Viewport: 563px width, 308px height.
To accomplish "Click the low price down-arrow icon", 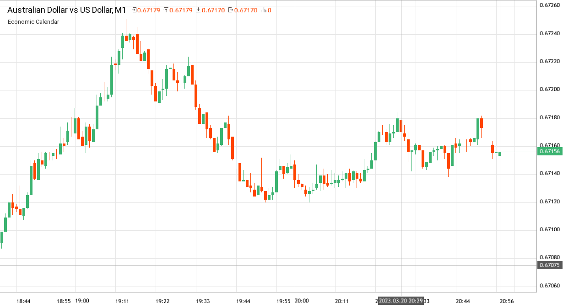I will 199,10.
